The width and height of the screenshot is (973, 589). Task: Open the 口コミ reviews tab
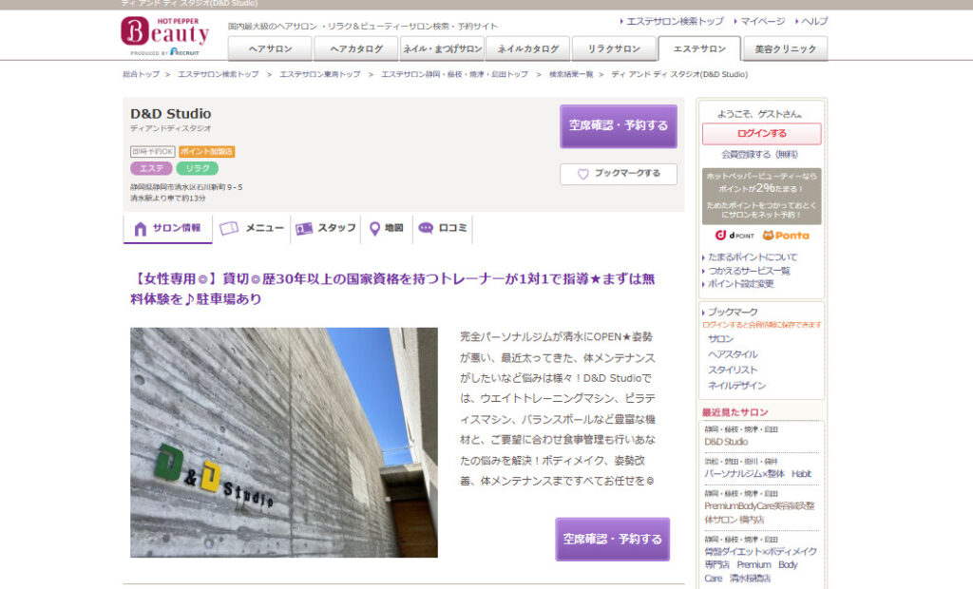tap(442, 229)
